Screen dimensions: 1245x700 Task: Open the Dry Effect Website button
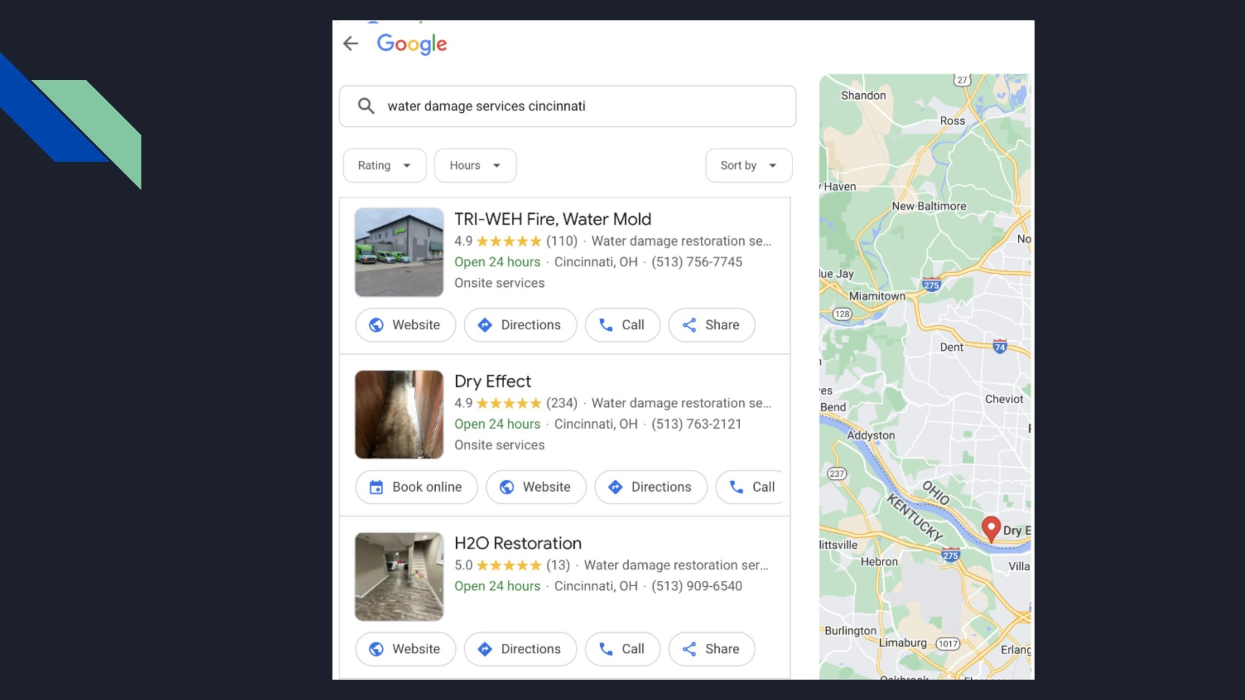coord(535,487)
